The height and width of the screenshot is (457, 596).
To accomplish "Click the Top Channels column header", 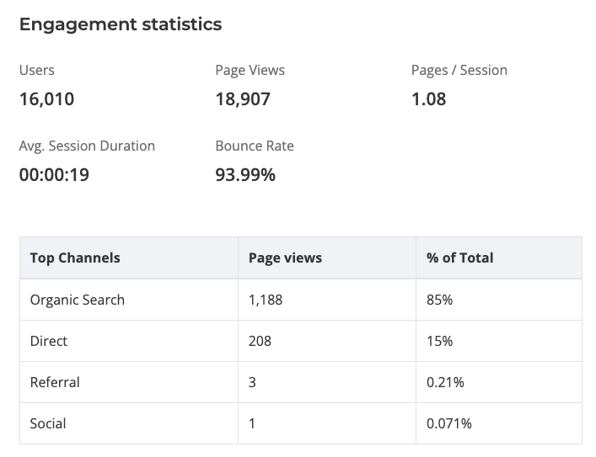I will 75,258.
